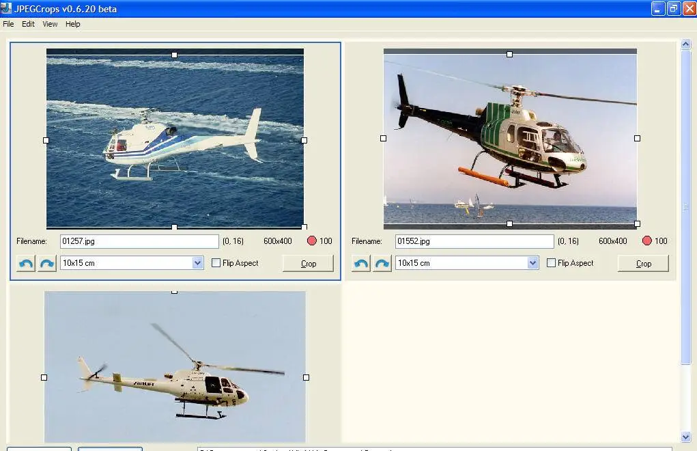The height and width of the screenshot is (451, 697).
Task: Click top crop handle on 01257.jpg
Action: pyautogui.click(x=174, y=55)
